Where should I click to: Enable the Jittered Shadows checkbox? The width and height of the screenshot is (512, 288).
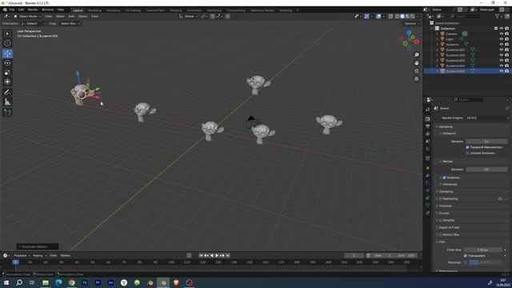point(467,153)
